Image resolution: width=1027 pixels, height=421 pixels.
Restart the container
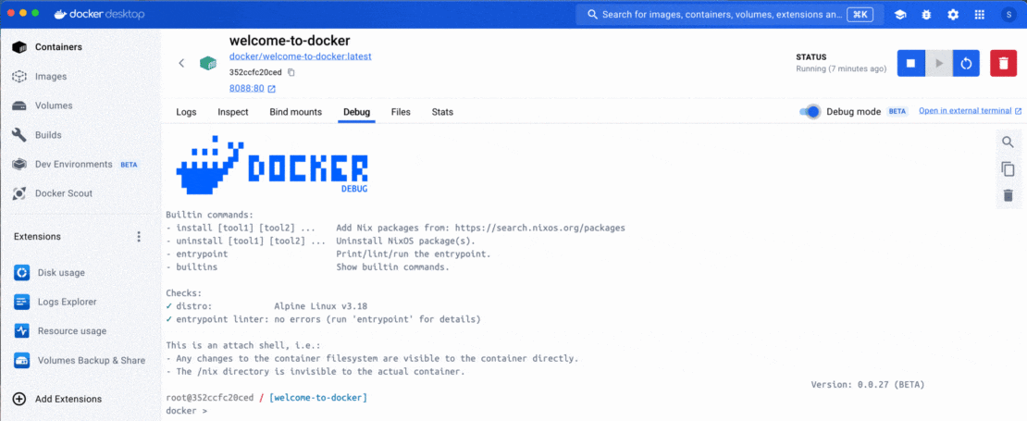[966, 64]
